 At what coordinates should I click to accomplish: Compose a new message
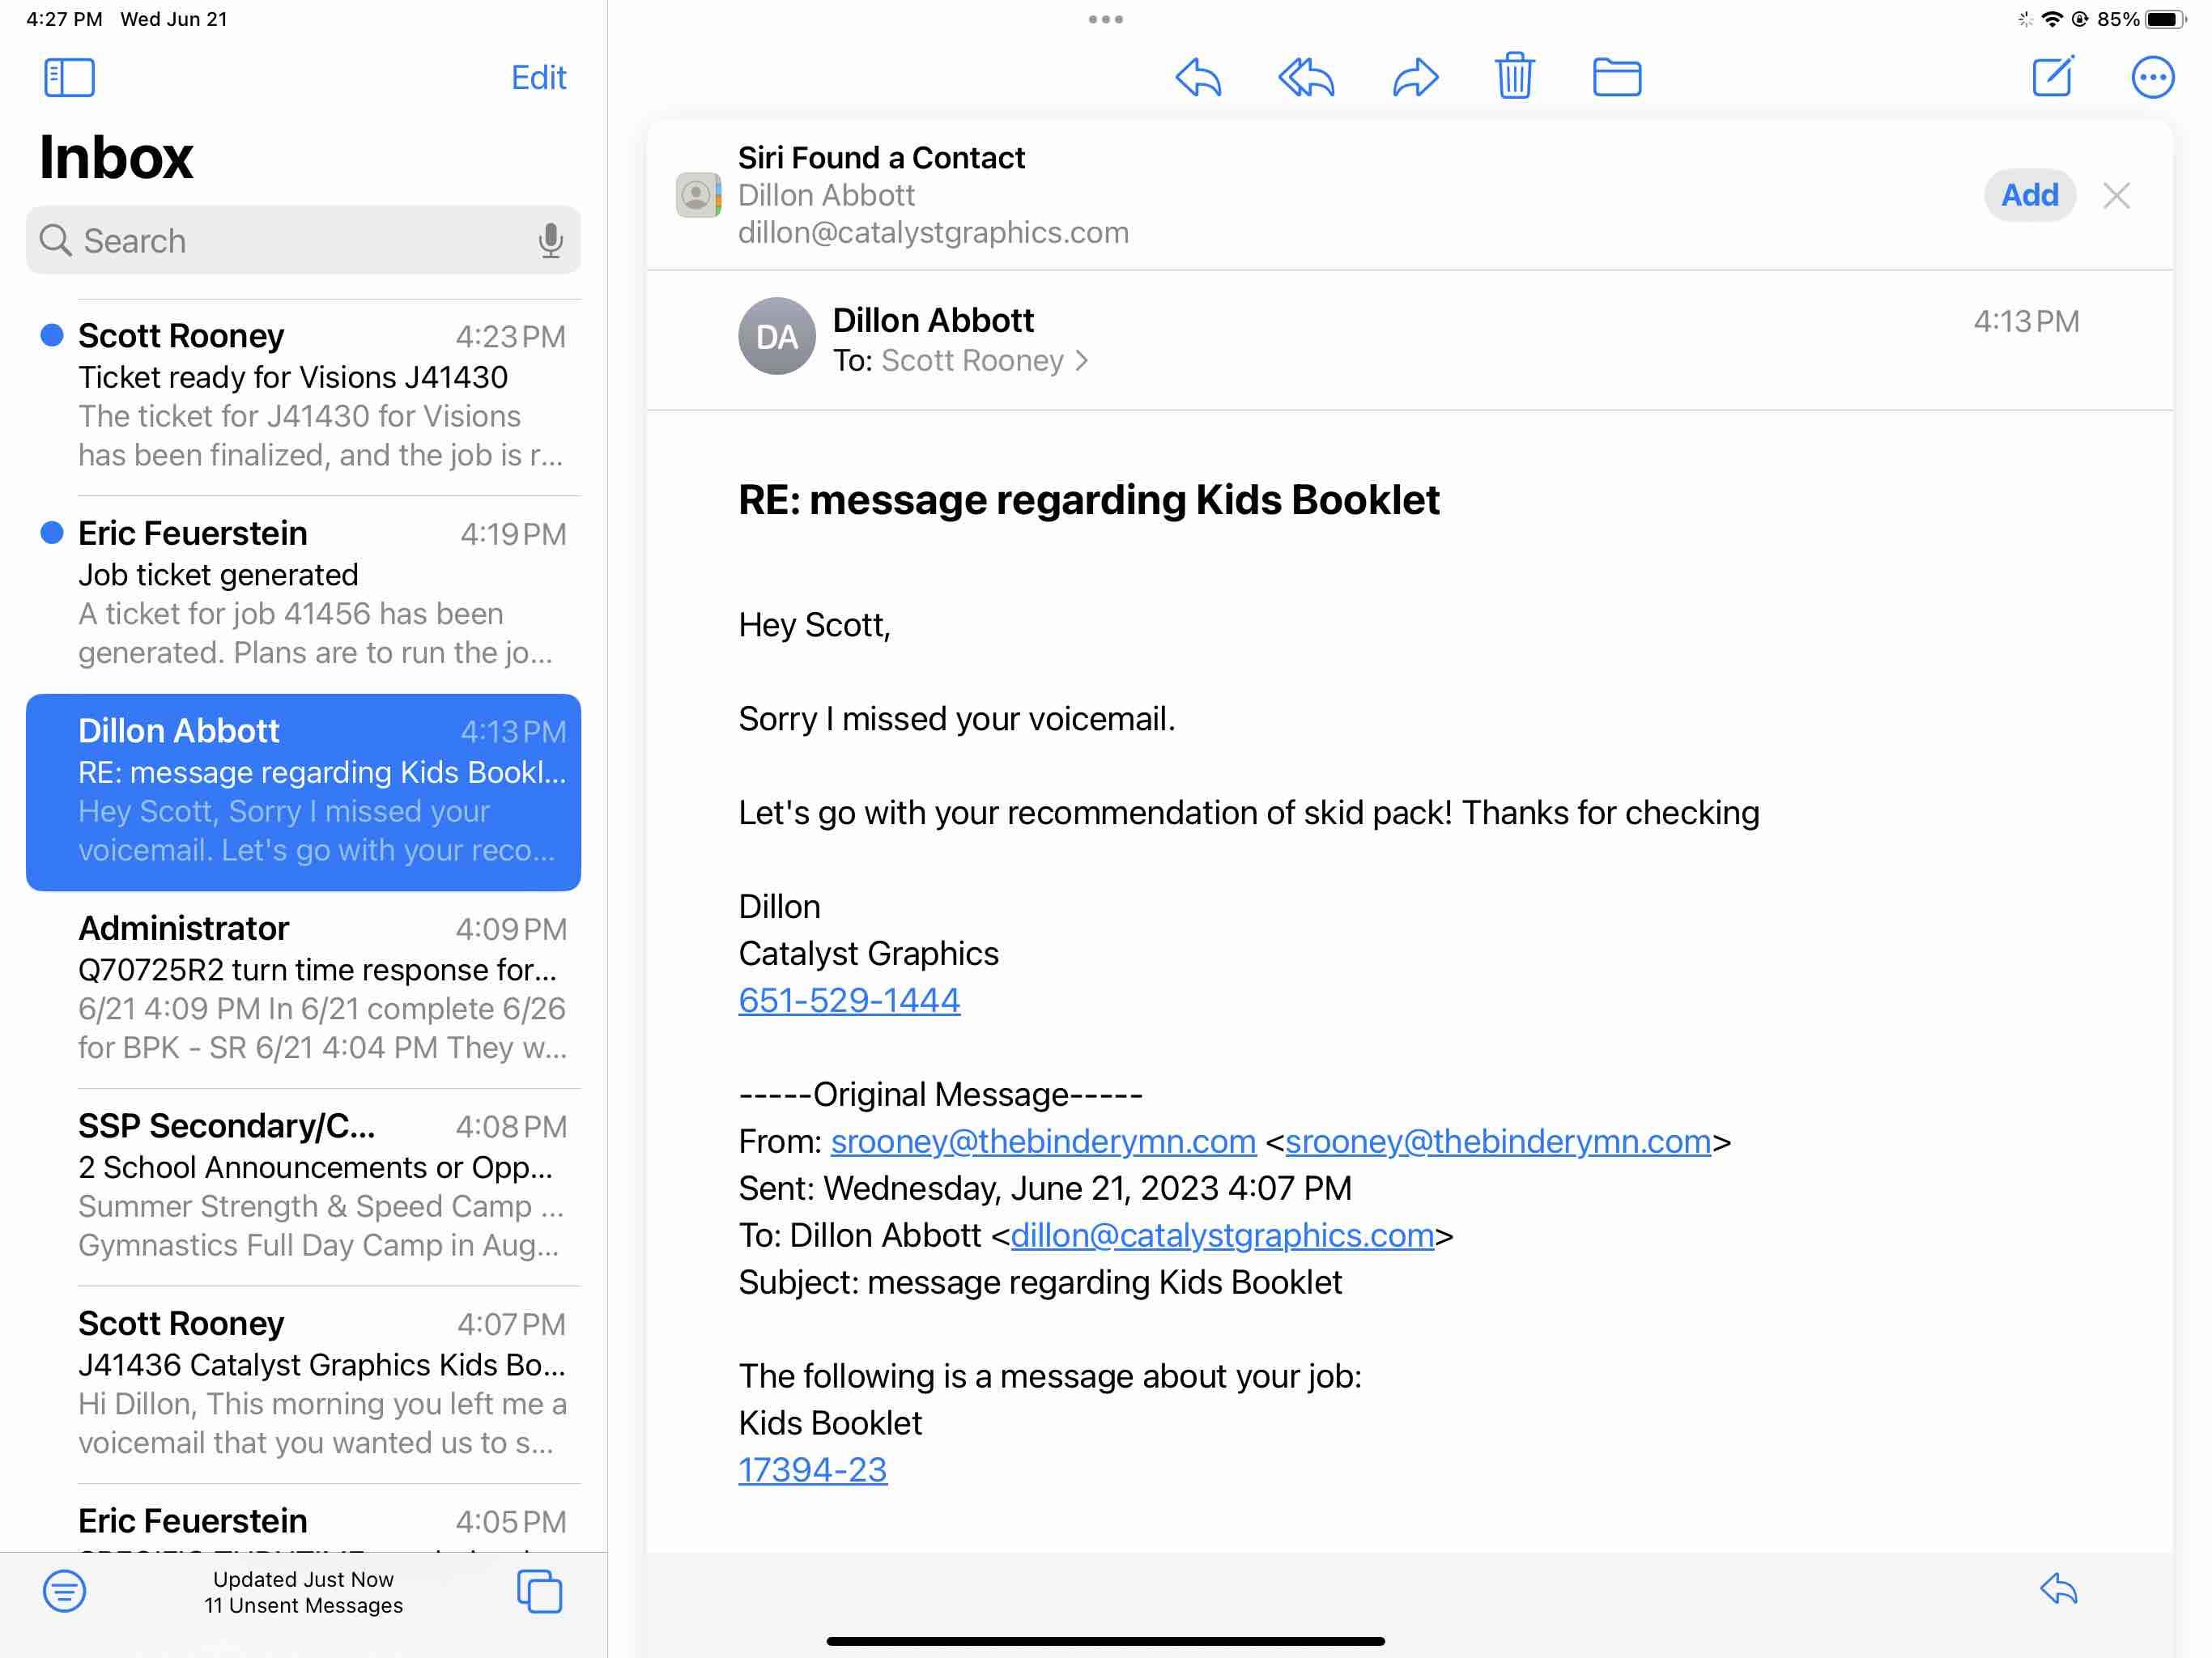click(2052, 76)
